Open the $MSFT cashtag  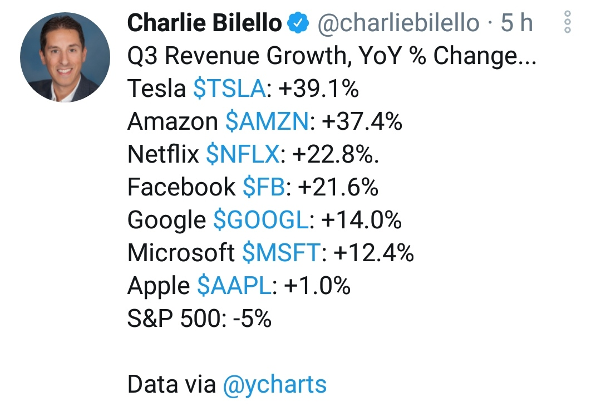tap(282, 253)
